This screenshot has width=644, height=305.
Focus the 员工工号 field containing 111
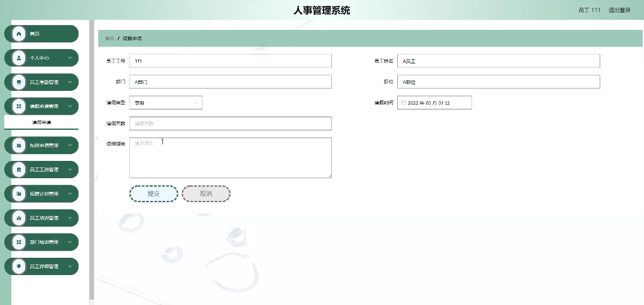[x=231, y=60]
